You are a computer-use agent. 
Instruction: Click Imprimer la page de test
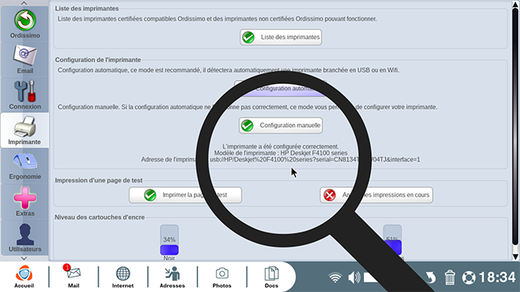(x=186, y=194)
